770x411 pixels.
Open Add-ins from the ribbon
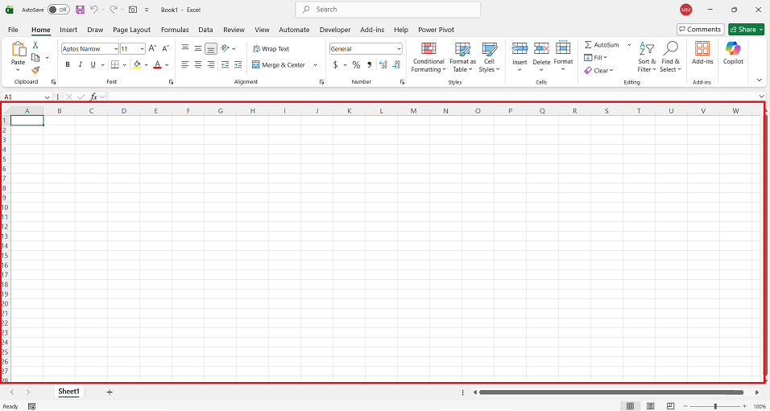pos(702,53)
